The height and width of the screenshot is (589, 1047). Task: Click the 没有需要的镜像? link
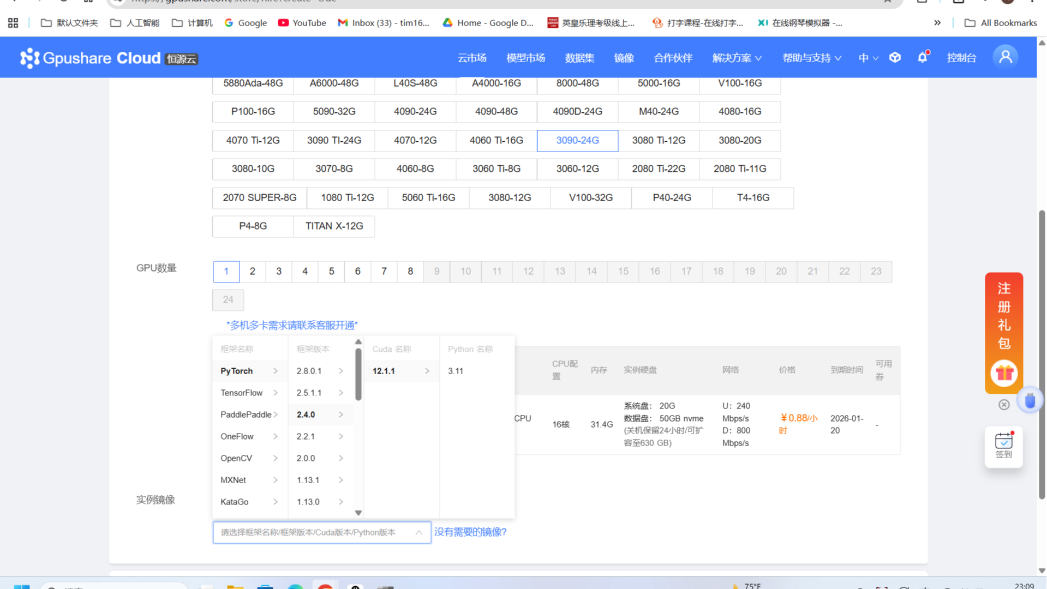click(x=470, y=532)
